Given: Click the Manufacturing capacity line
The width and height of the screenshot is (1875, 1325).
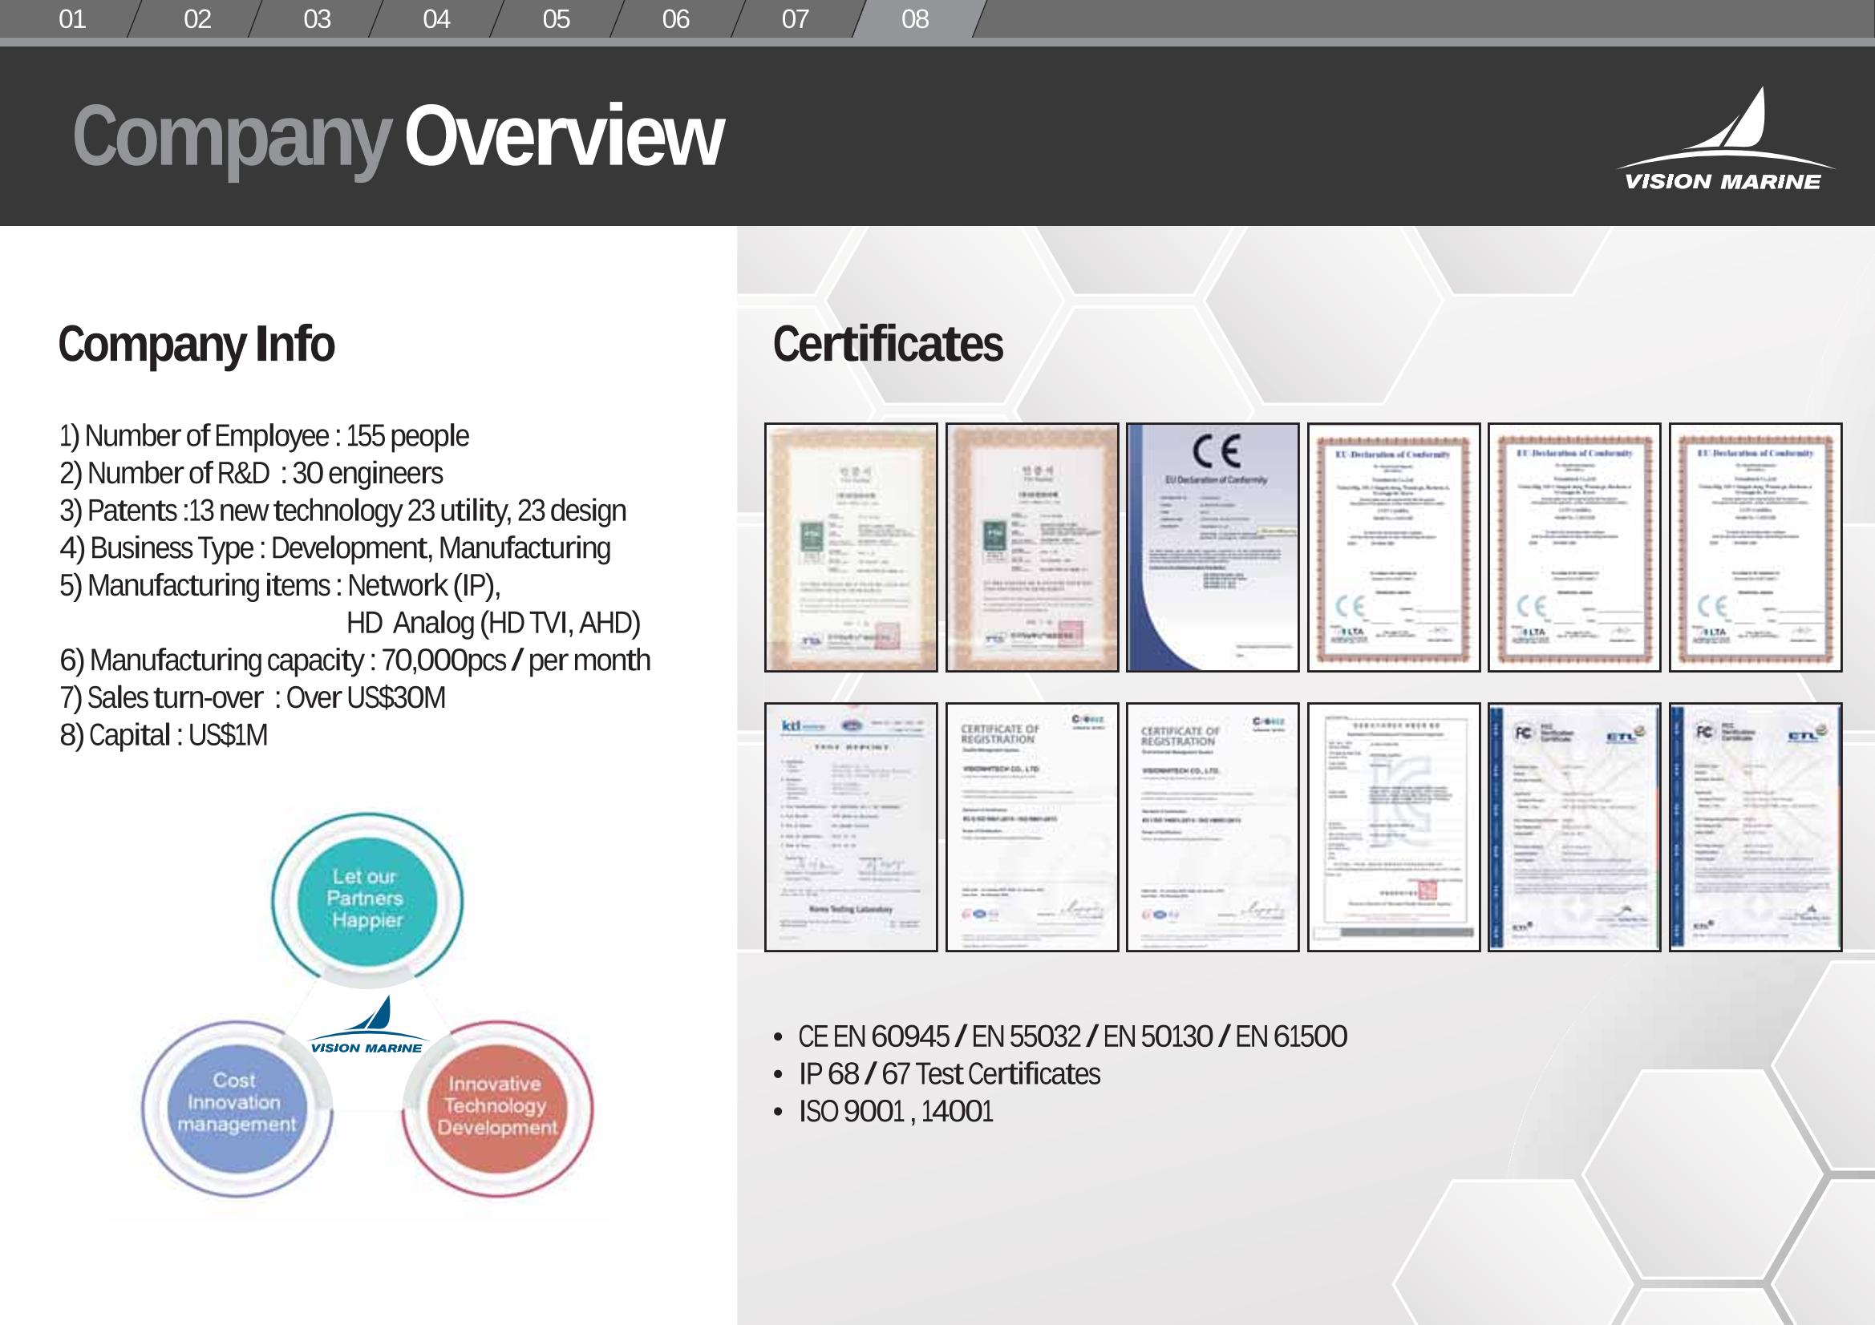Looking at the screenshot, I should pyautogui.click(x=355, y=660).
